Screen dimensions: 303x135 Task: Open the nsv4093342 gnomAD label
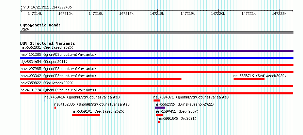tap(58, 76)
